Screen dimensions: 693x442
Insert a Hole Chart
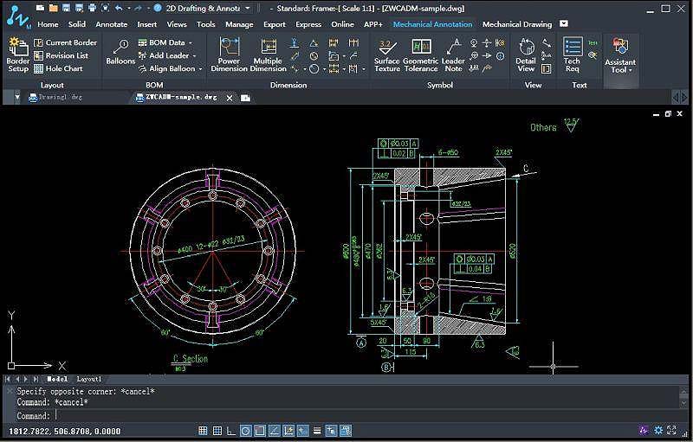58,68
